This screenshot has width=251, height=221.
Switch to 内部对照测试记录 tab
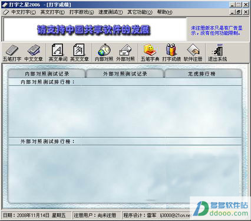click(x=47, y=73)
